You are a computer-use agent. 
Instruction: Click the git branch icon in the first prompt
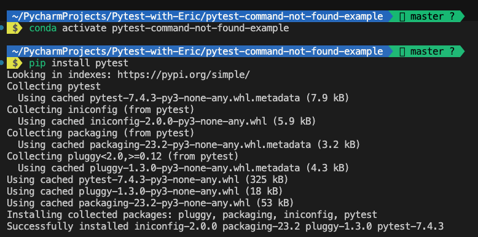click(402, 17)
